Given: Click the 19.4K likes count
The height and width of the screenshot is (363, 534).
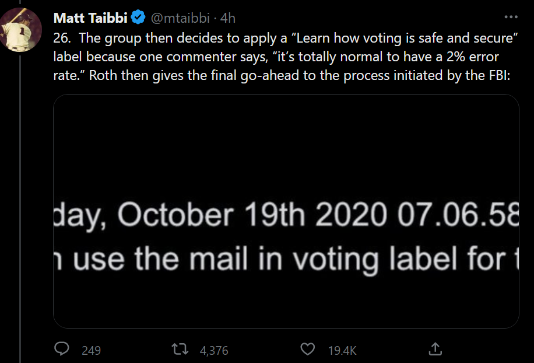Looking at the screenshot, I should [x=342, y=351].
